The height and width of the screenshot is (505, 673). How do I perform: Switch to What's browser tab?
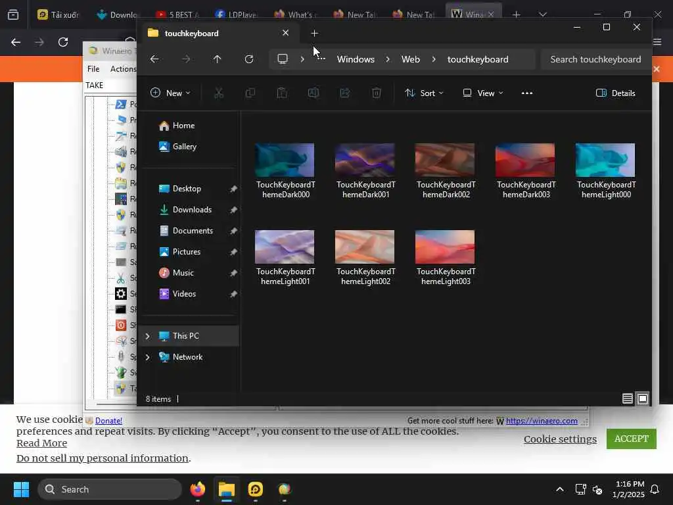click(x=295, y=14)
